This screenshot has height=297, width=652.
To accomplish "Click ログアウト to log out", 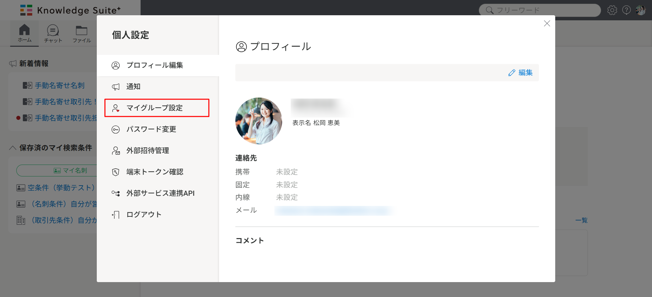I will point(144,215).
